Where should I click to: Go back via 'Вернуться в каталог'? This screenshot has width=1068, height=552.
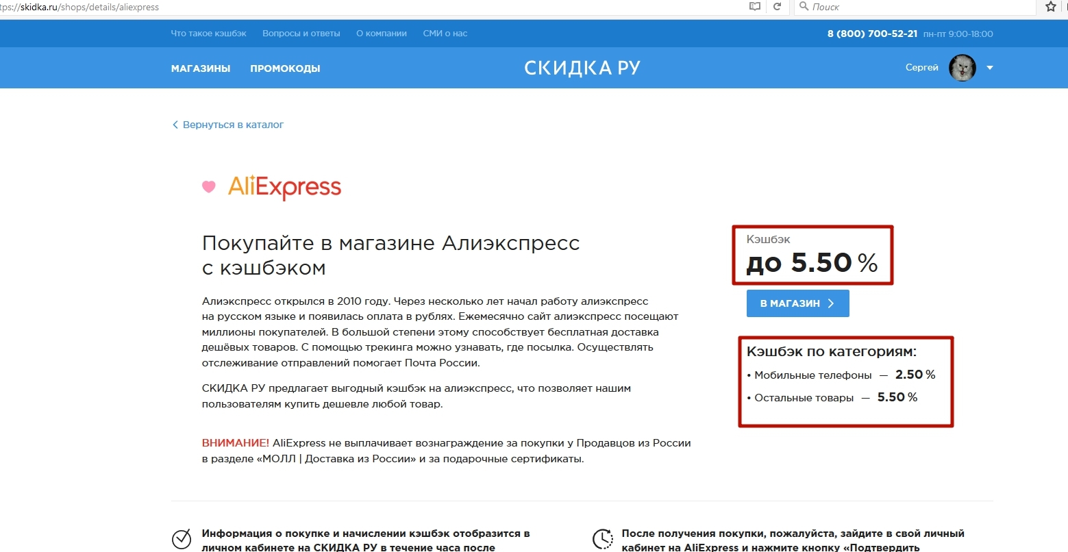228,125
